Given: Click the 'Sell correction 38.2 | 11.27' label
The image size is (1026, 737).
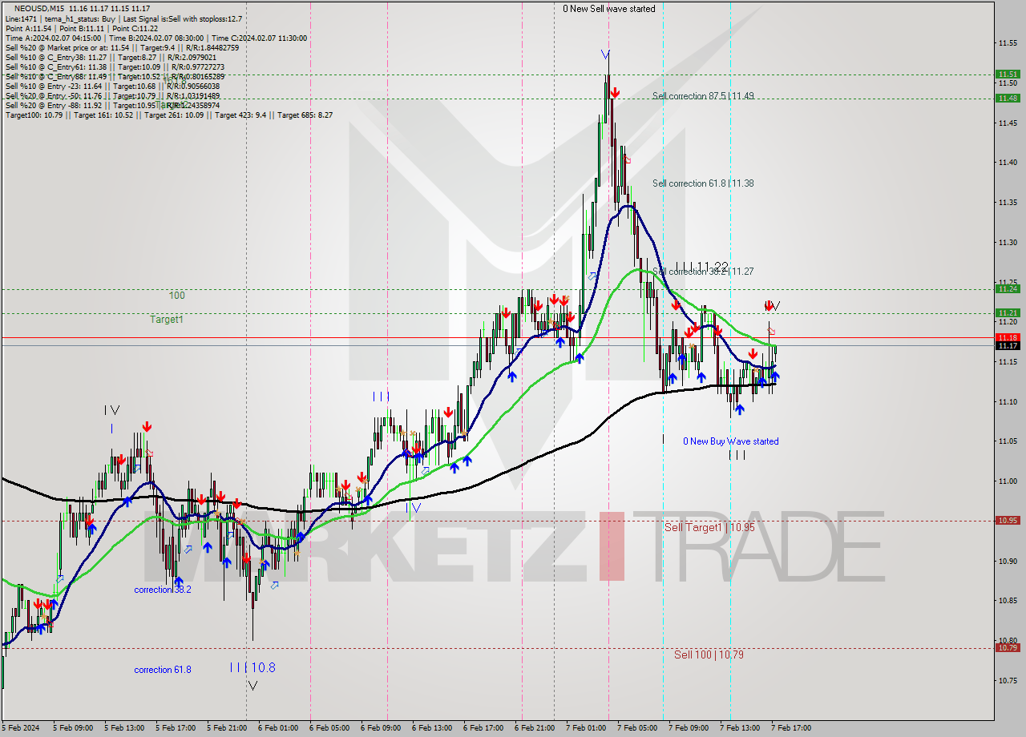Looking at the screenshot, I should pos(703,272).
